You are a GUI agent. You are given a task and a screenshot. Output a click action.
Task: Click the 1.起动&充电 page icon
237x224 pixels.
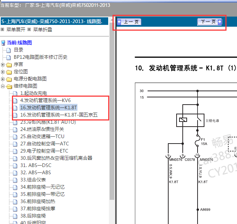[x=15, y=93]
